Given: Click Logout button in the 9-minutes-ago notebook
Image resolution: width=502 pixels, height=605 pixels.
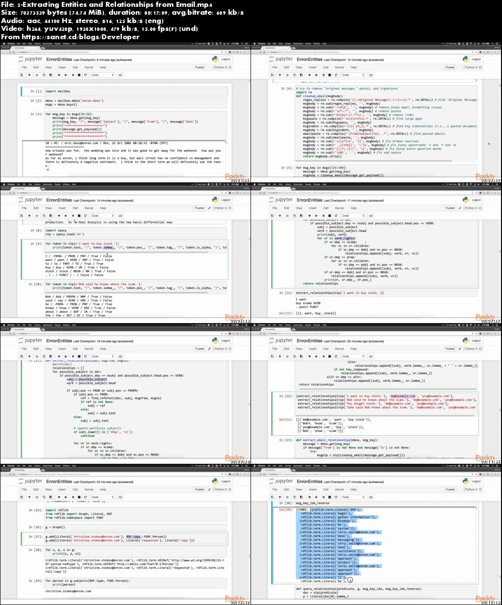Looking at the screenshot, I should tap(226, 59).
